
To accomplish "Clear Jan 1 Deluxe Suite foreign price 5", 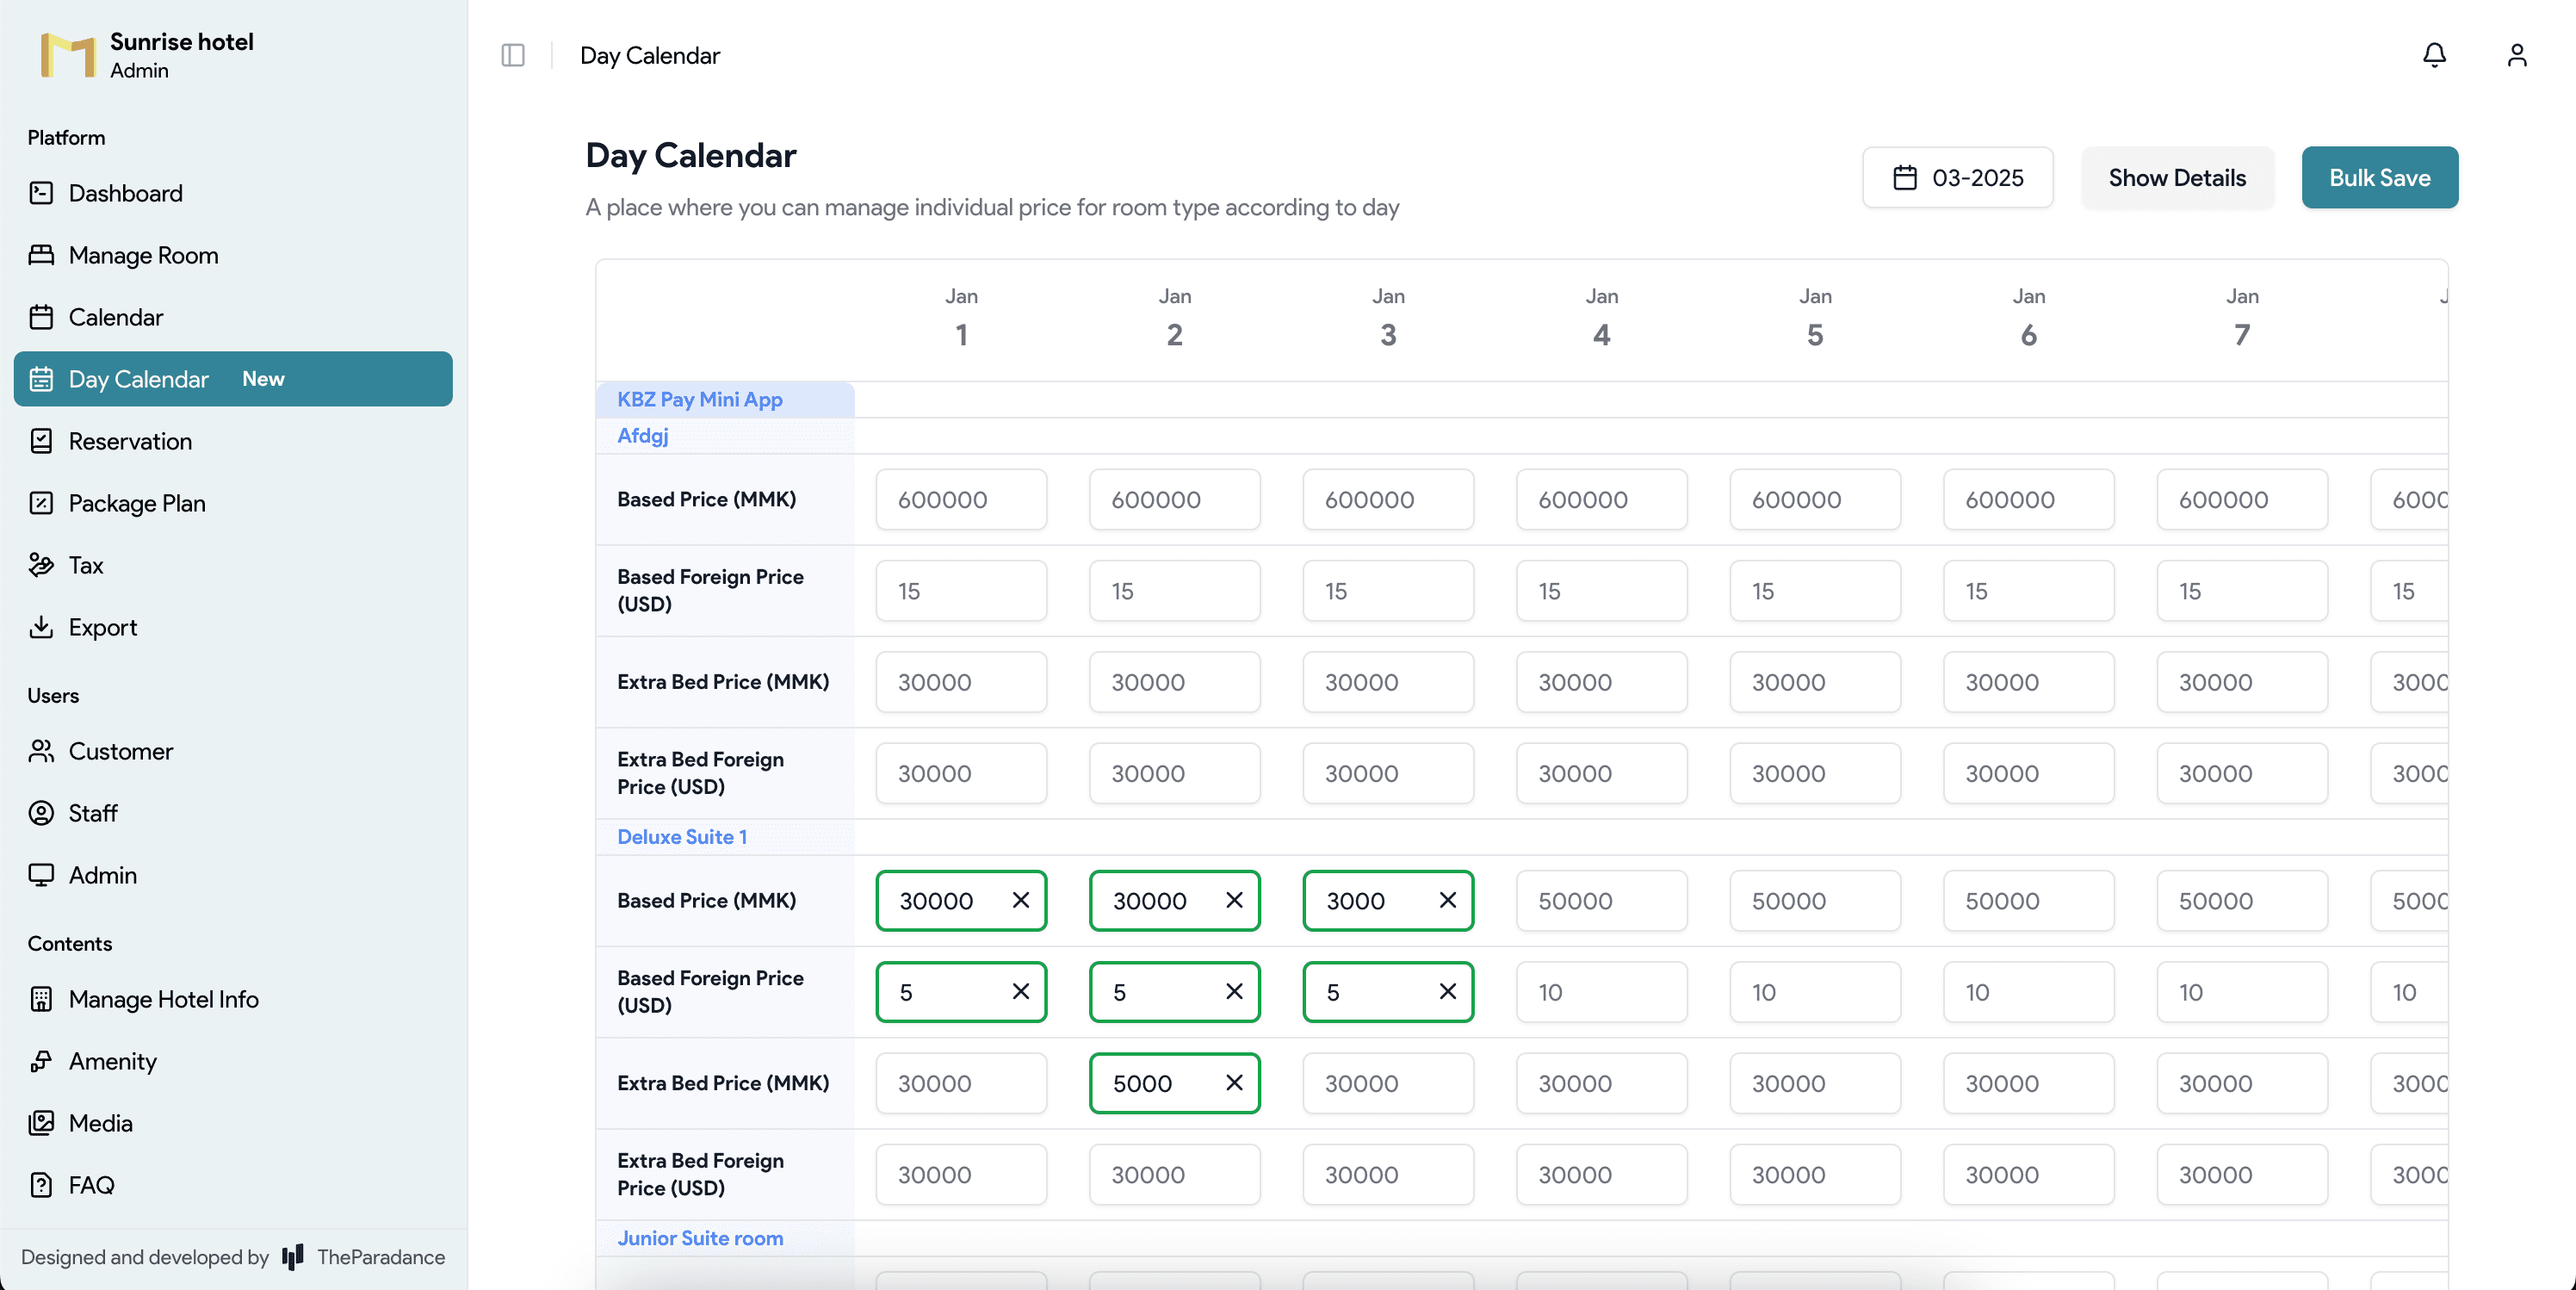I will point(1020,991).
